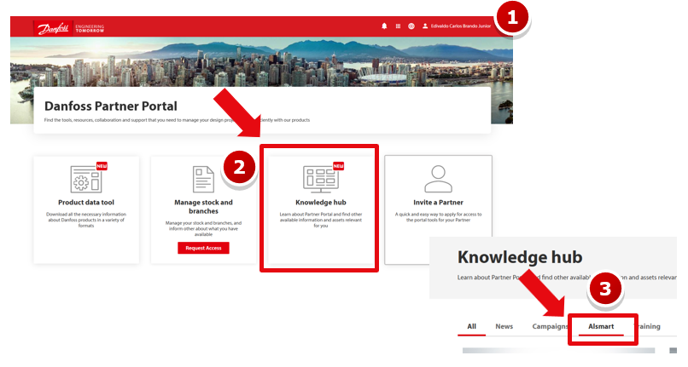The image size is (688, 367).
Task: Click Manage stock description text
Action: [203, 228]
